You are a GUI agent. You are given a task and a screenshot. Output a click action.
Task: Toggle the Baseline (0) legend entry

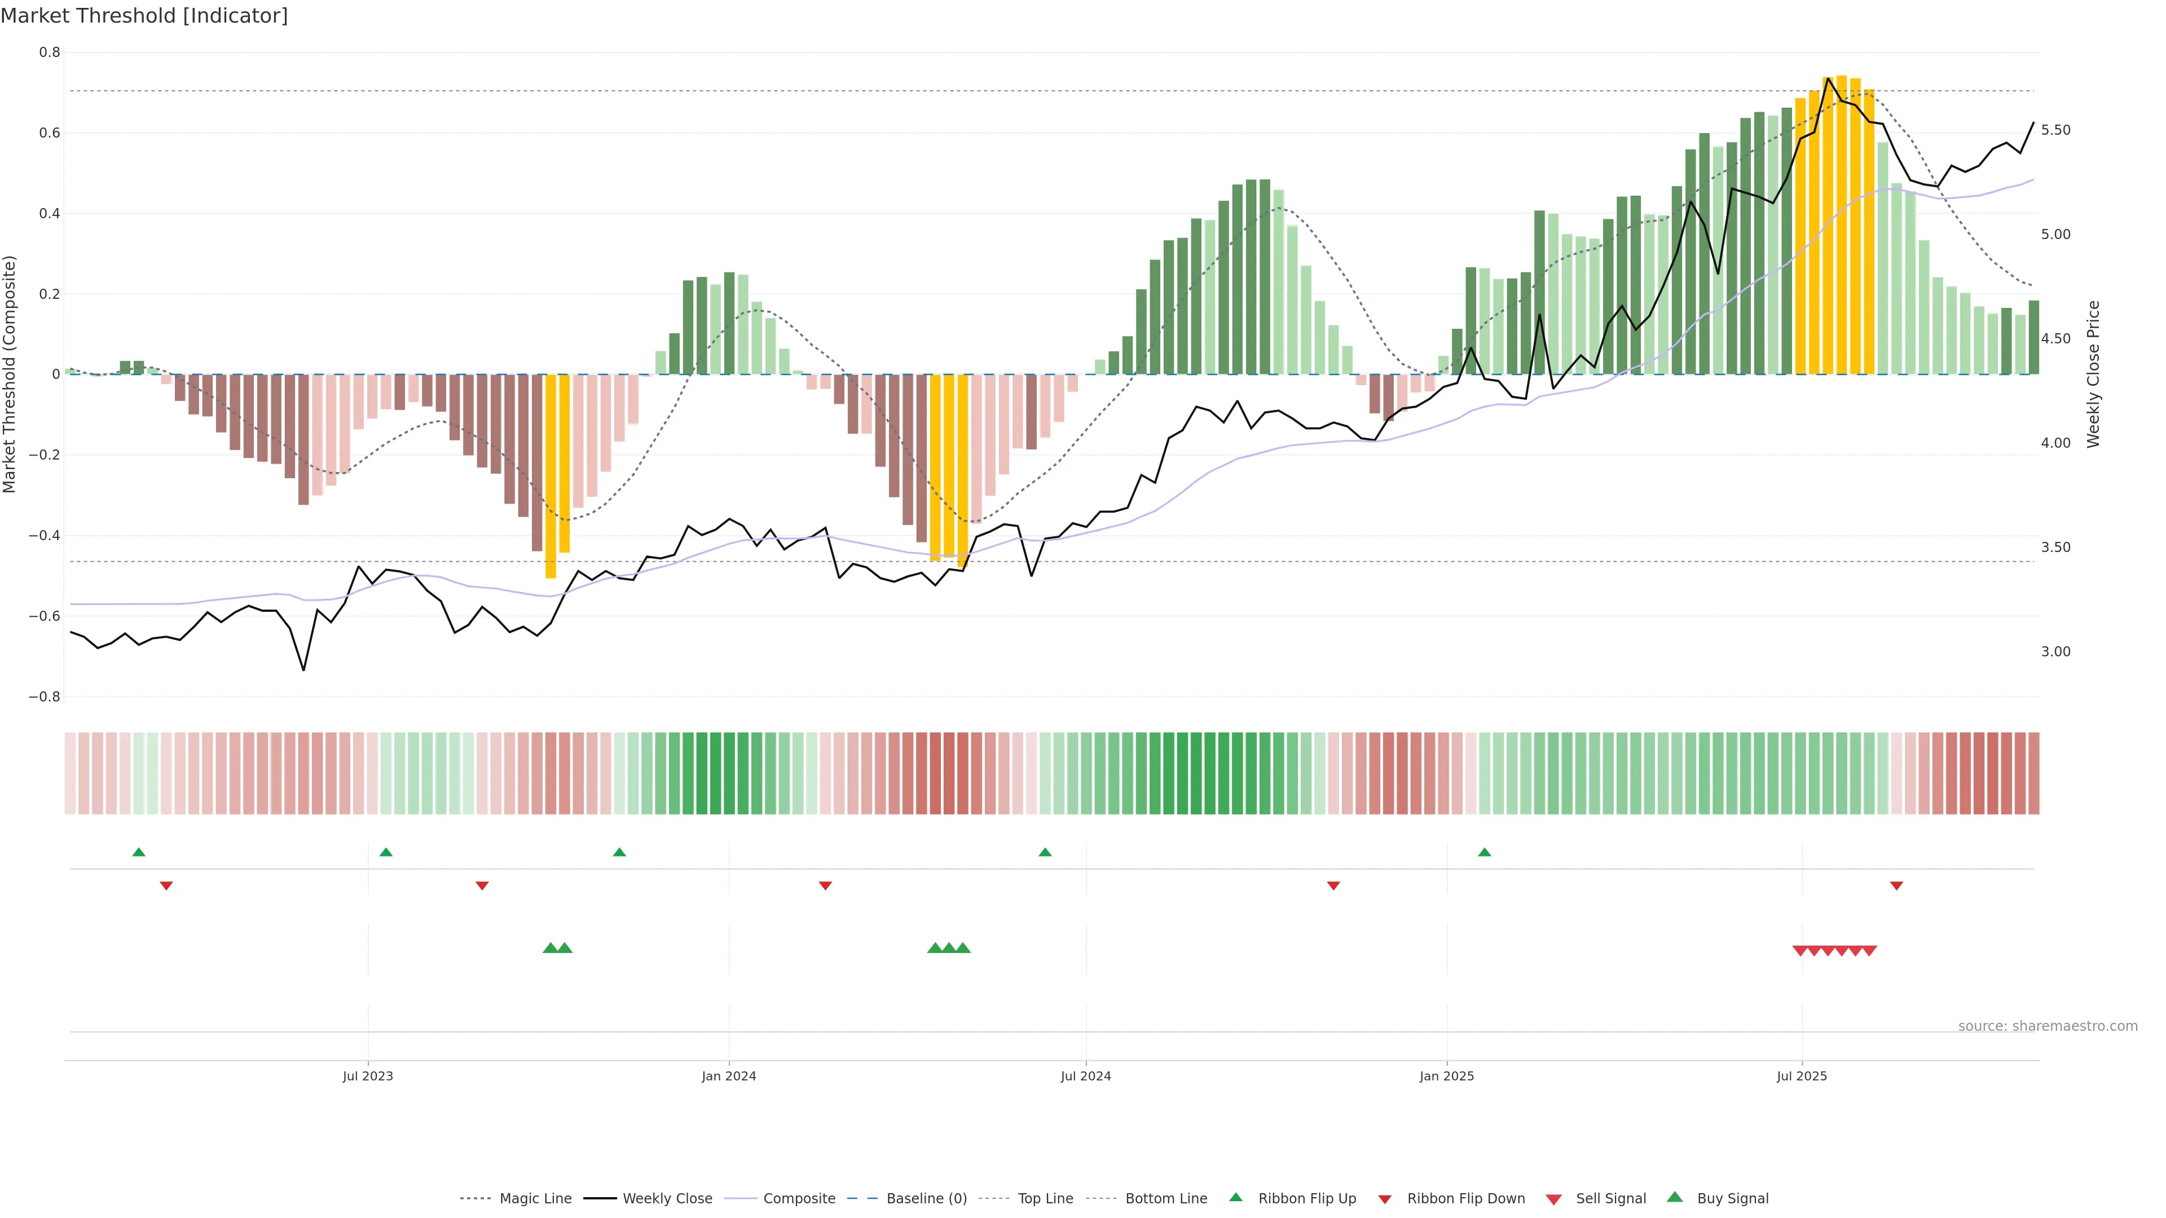pyautogui.click(x=926, y=1198)
